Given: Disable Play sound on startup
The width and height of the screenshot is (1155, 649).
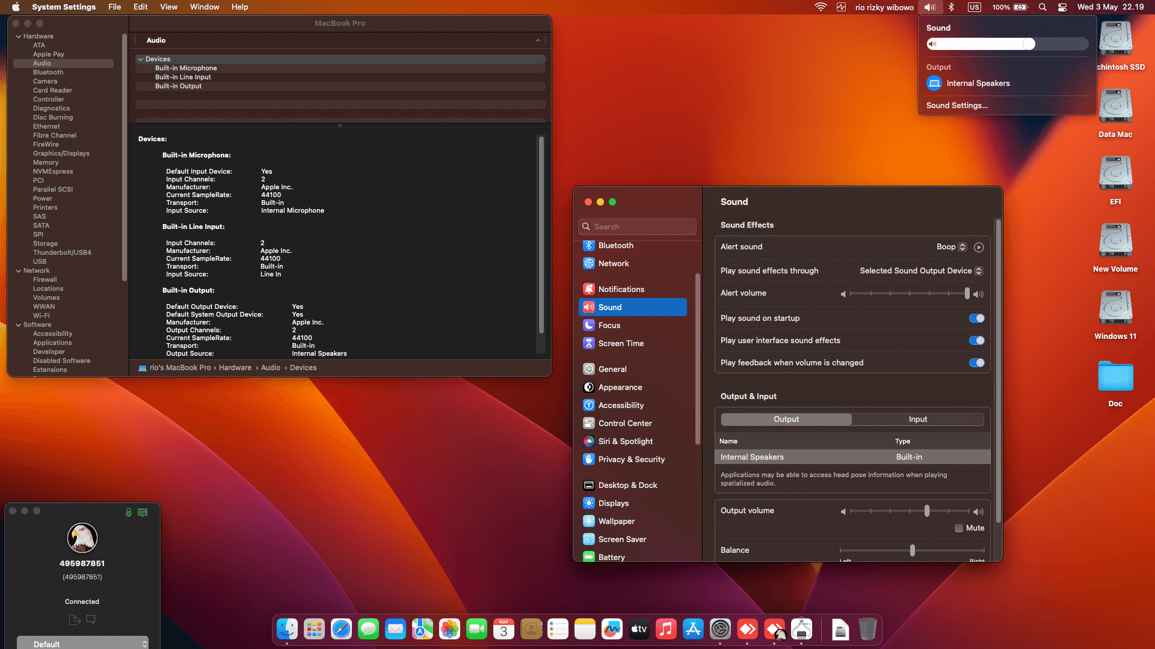Looking at the screenshot, I should point(976,318).
